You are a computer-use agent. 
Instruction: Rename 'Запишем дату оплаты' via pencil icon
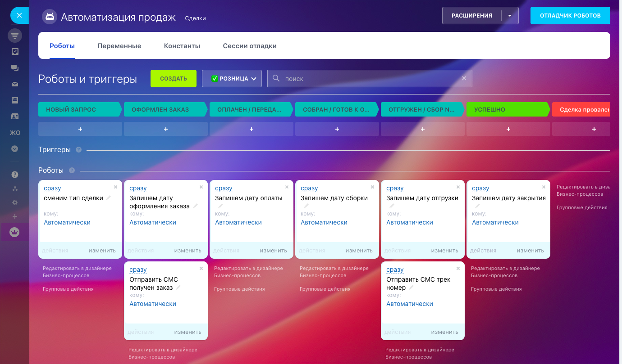point(220,206)
